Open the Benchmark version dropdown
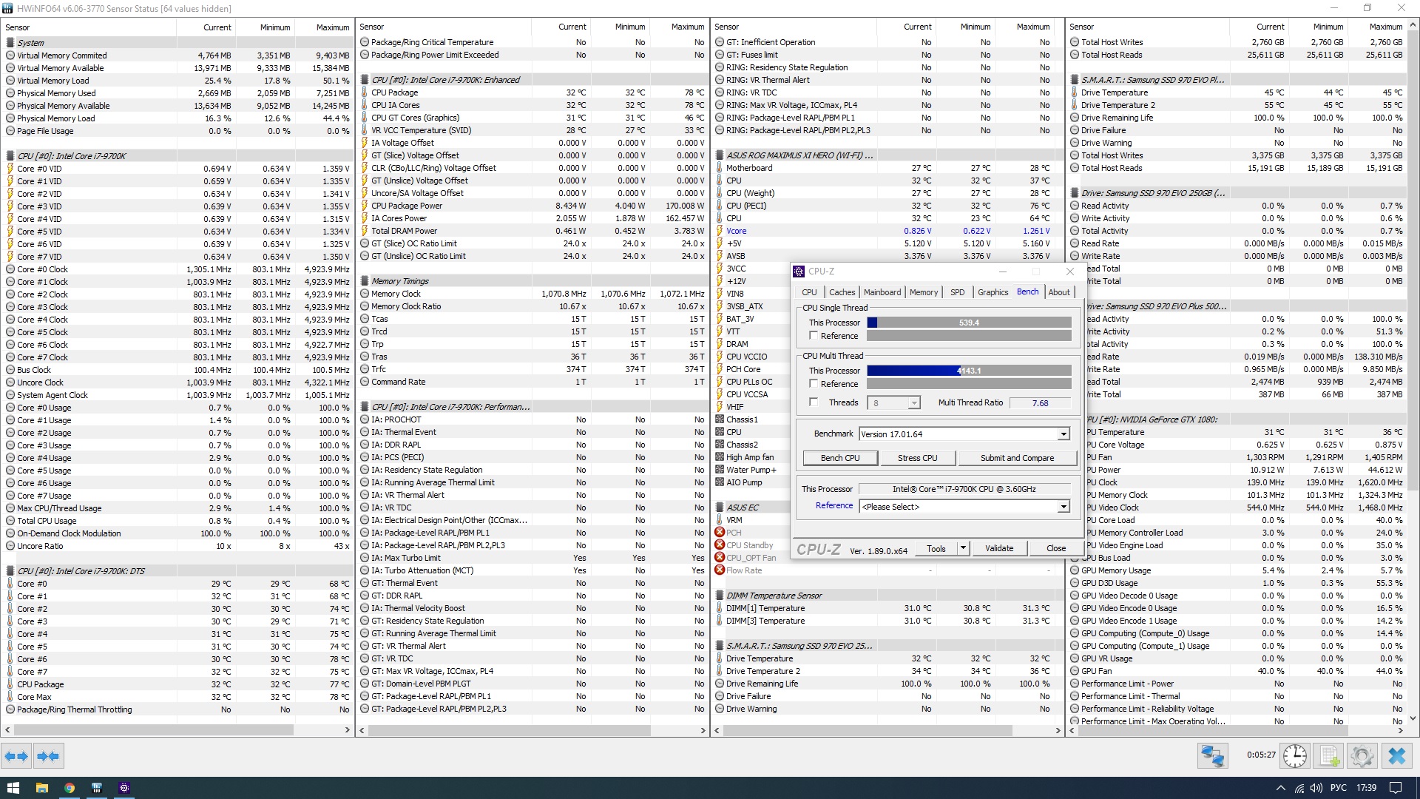 coord(1063,434)
